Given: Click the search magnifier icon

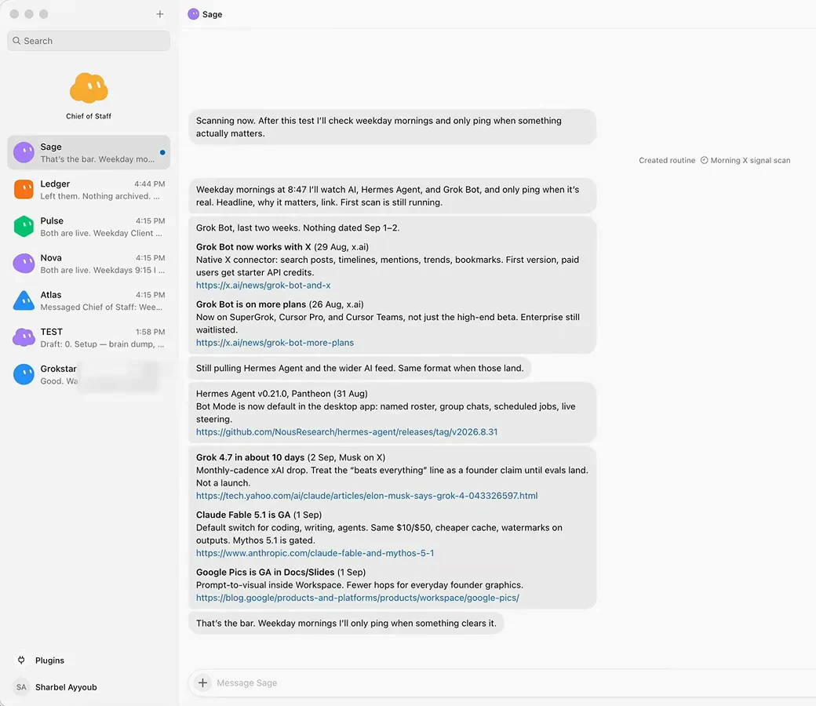Looking at the screenshot, I should 16,41.
